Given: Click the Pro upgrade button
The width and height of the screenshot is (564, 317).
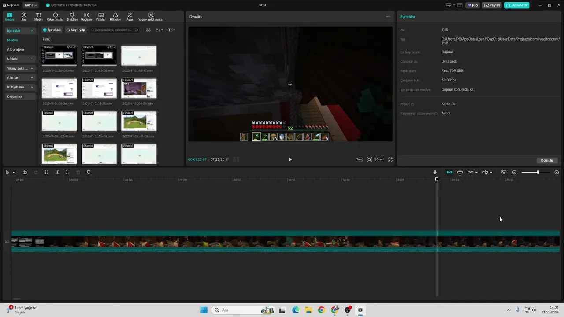Looking at the screenshot, I should [x=473, y=5].
